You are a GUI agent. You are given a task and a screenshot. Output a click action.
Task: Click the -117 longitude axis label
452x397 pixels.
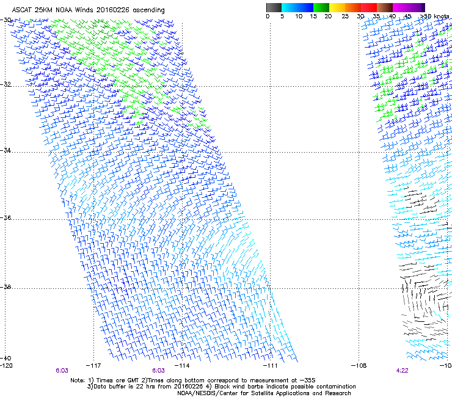[x=93, y=366]
